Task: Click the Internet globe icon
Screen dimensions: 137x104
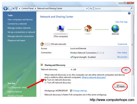Action: 115,29
